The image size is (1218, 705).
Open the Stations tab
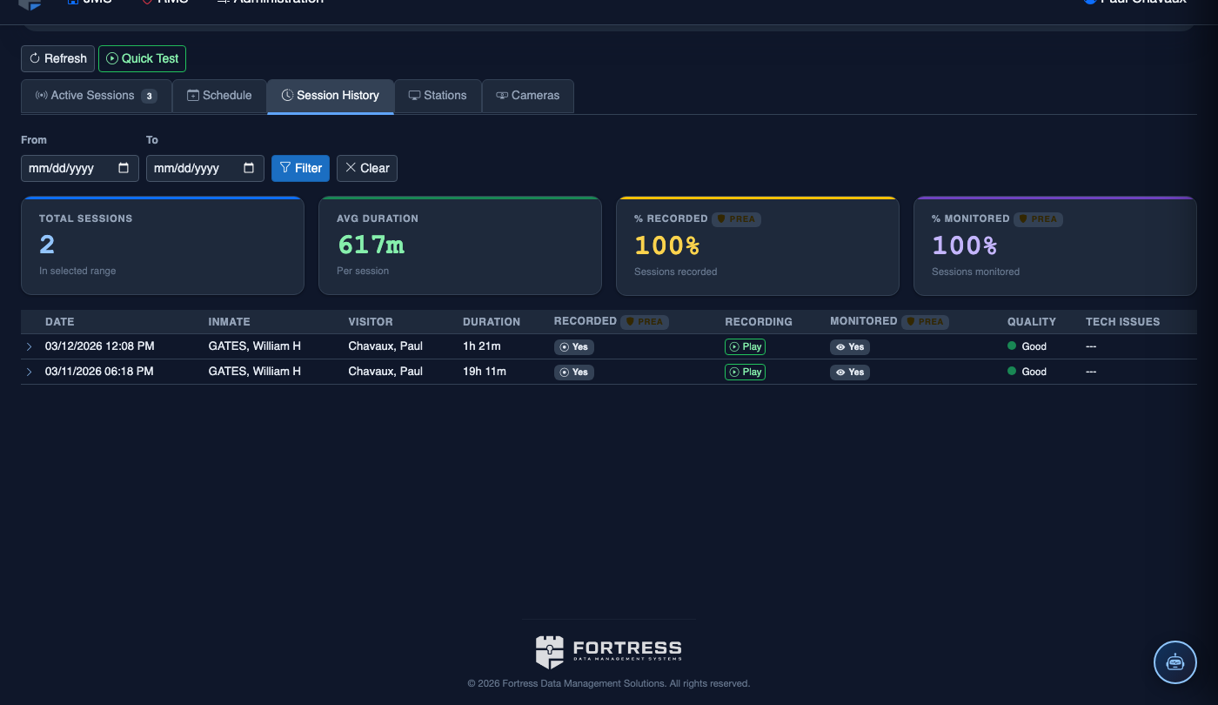[x=438, y=96]
